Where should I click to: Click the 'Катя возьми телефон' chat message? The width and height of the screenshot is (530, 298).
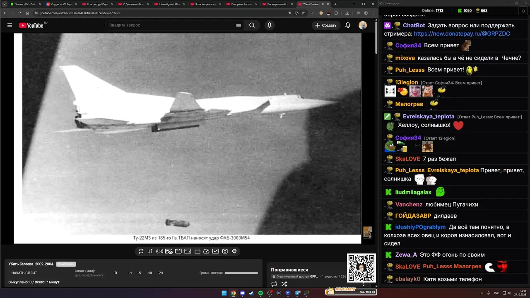pos(453,279)
